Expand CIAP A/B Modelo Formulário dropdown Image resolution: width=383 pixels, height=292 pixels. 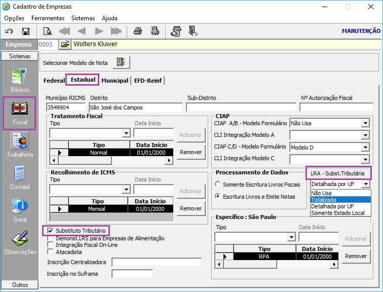pos(365,123)
